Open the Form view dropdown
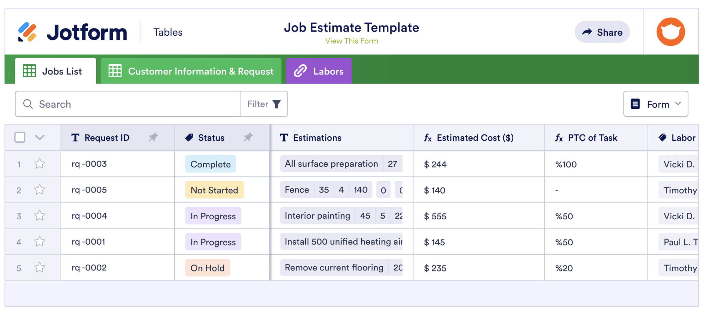 655,104
